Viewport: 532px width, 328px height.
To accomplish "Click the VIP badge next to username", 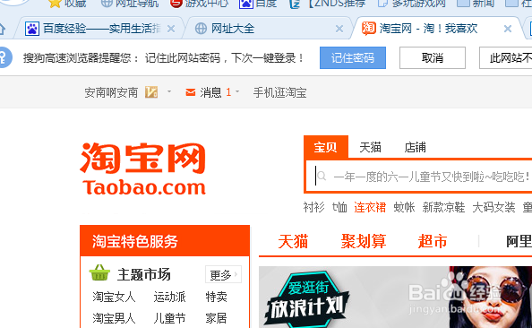I will pos(151,92).
